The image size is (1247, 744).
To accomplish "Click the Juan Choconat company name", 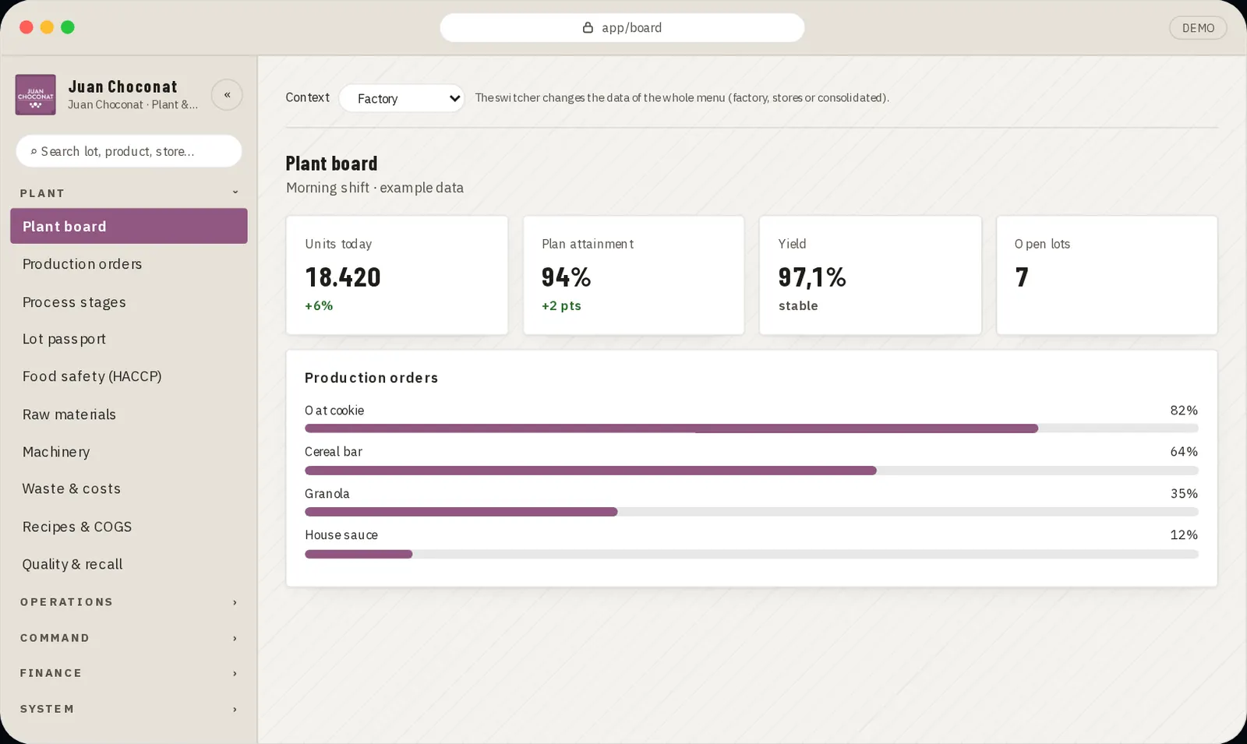I will (x=122, y=86).
